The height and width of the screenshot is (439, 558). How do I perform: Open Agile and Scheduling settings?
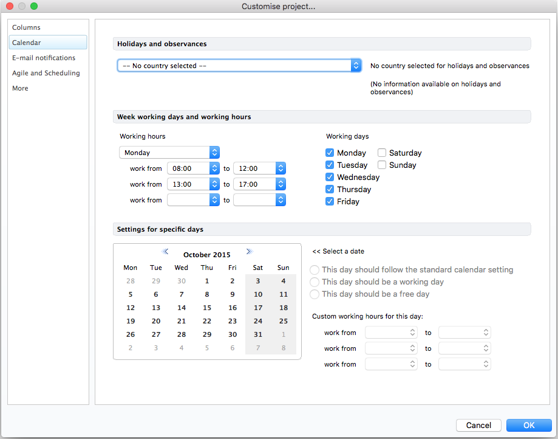click(x=48, y=73)
